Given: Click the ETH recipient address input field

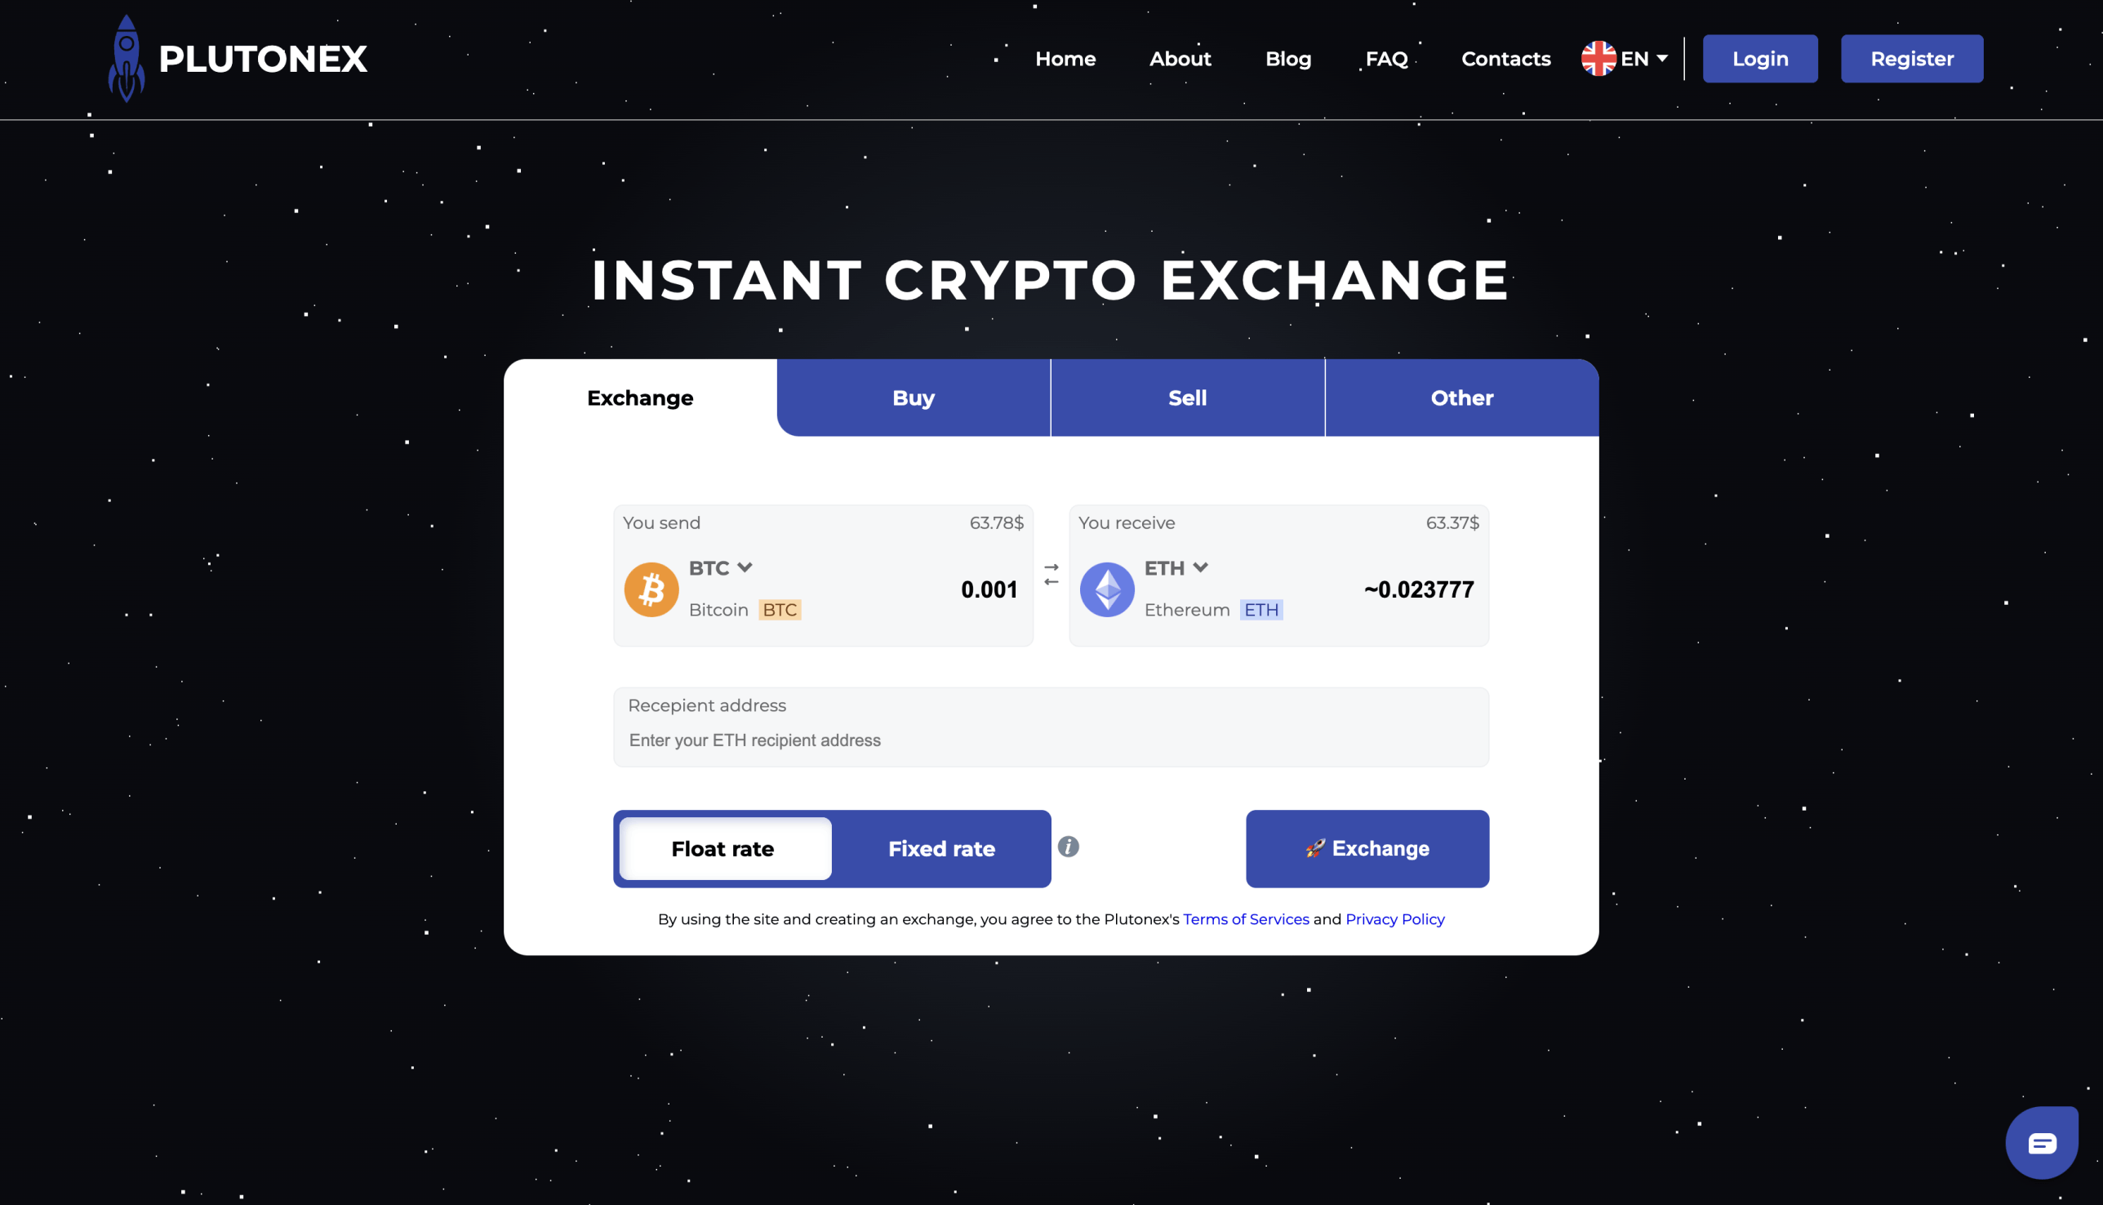Looking at the screenshot, I should 1050,740.
